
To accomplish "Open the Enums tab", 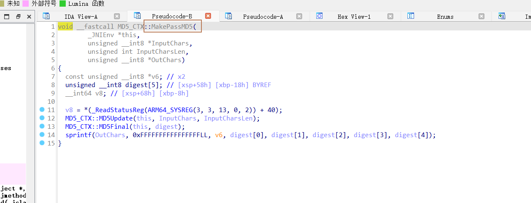I will click(445, 17).
